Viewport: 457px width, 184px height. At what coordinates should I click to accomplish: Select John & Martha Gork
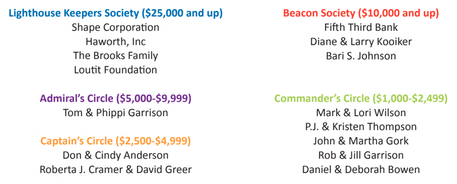pyautogui.click(x=361, y=141)
